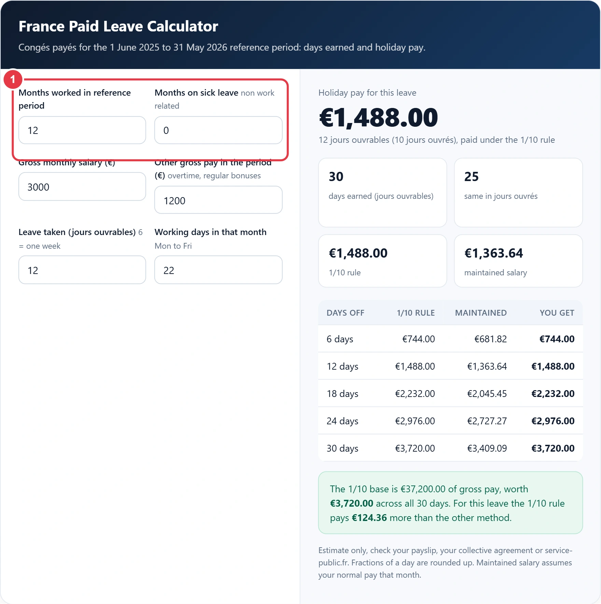Select the gross monthly salary field showing 3000
The height and width of the screenshot is (604, 601).
82,187
